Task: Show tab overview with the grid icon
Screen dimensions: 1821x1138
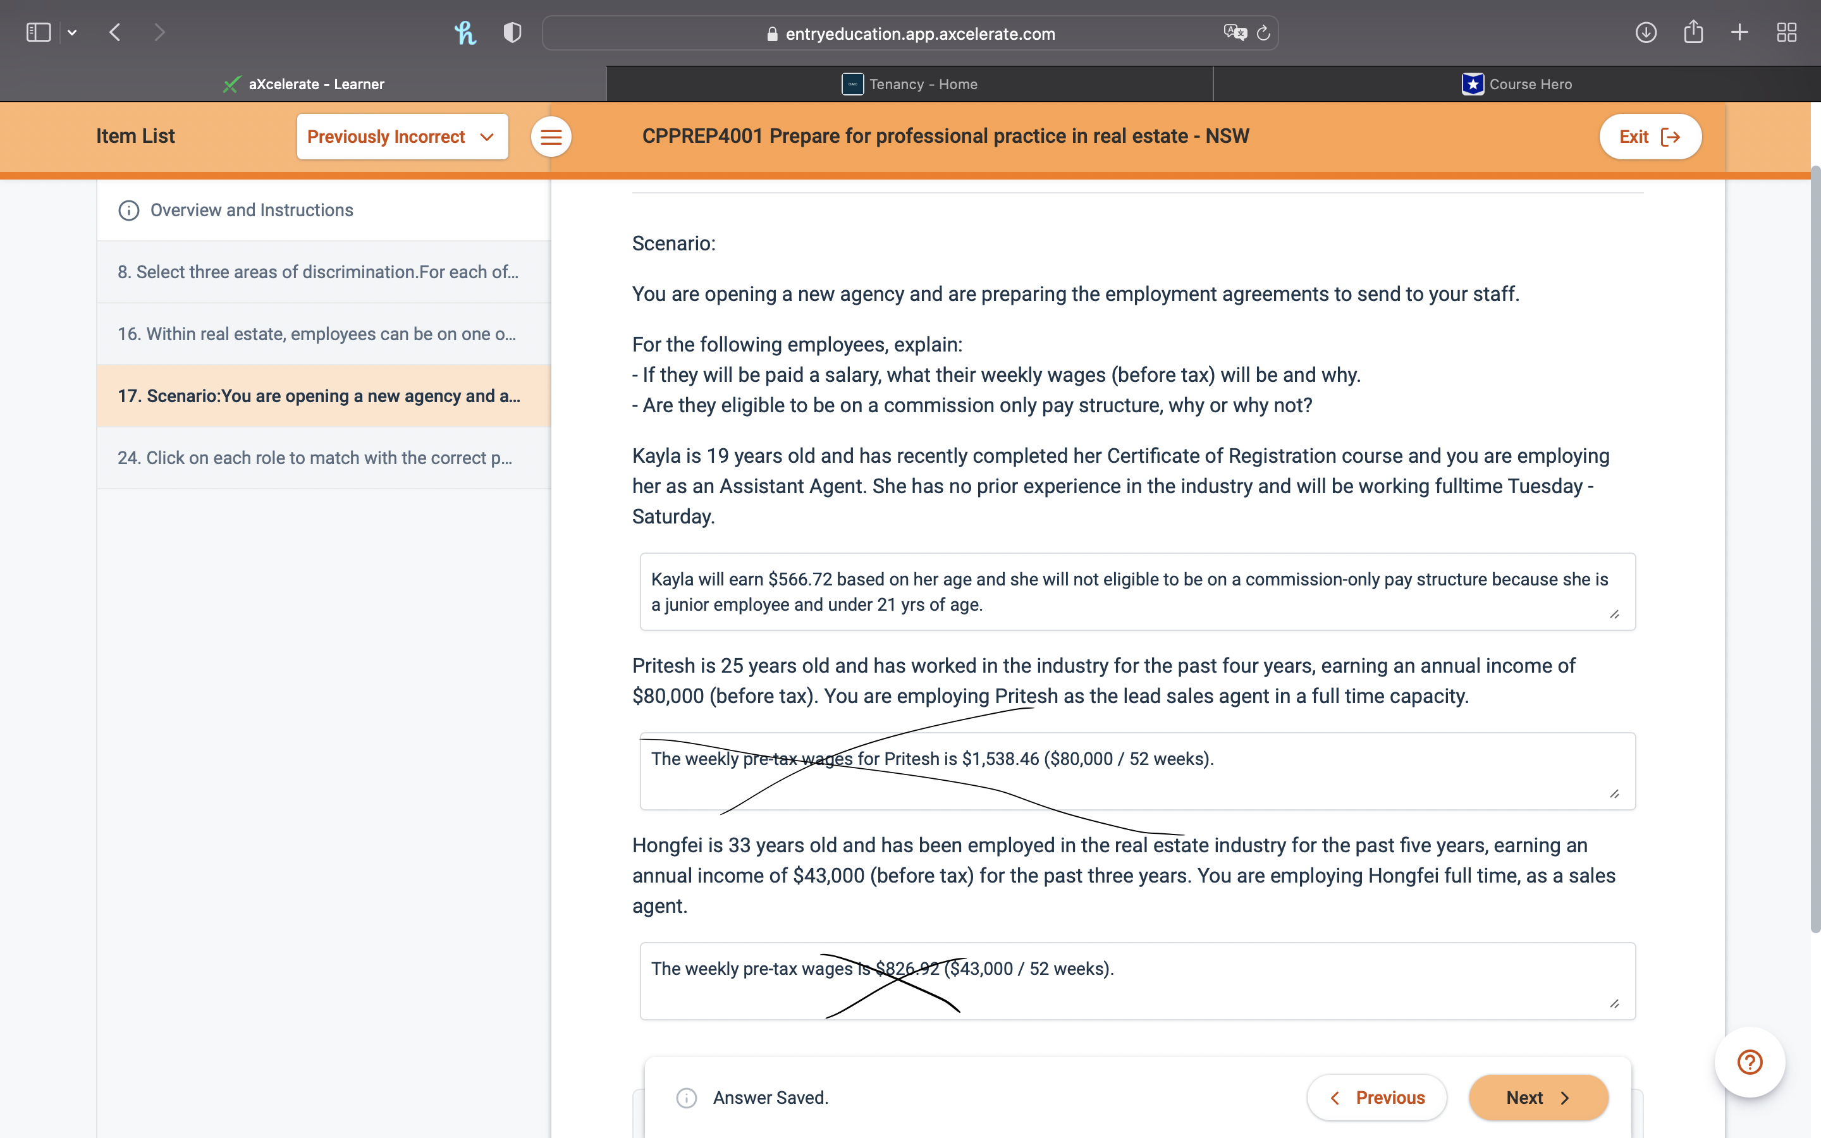Action: [1786, 32]
